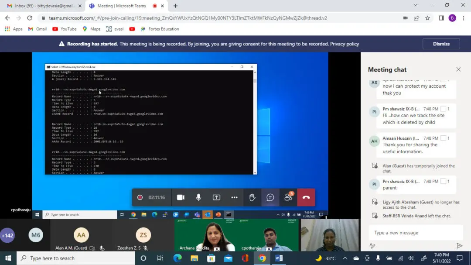Switch to the Gmail Inbox tab

pyautogui.click(x=41, y=6)
